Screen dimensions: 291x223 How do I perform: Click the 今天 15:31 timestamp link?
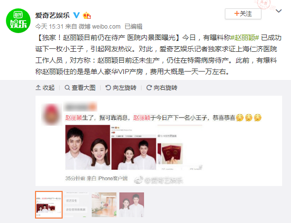point(49,27)
